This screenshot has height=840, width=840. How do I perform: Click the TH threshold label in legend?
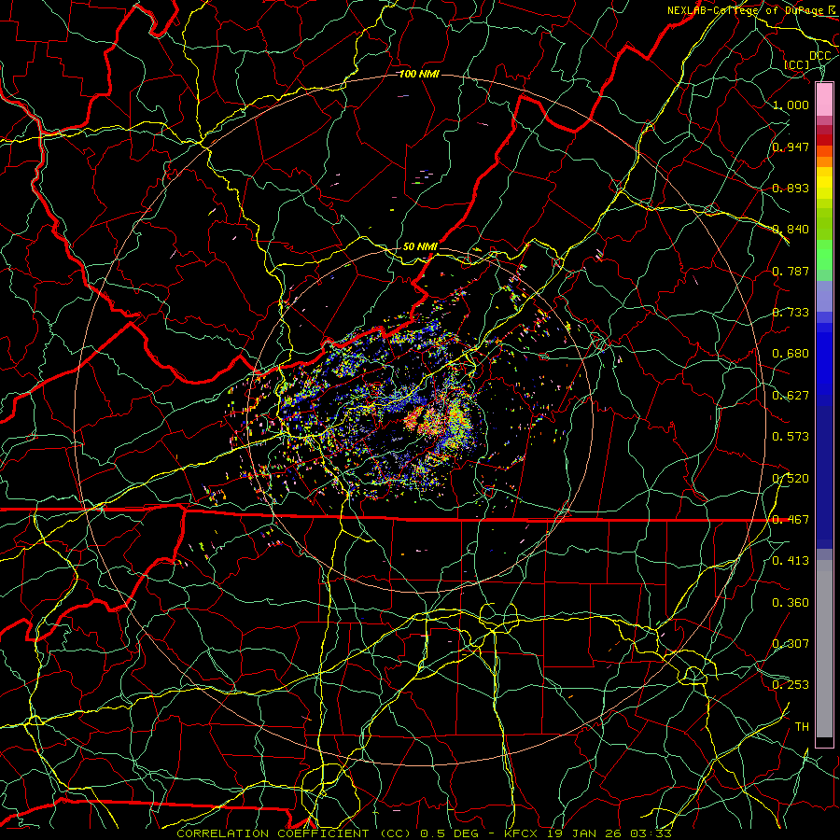point(802,727)
